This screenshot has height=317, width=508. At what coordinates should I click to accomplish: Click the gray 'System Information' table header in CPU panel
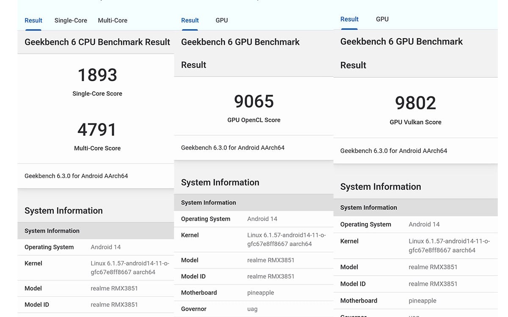[96, 231]
